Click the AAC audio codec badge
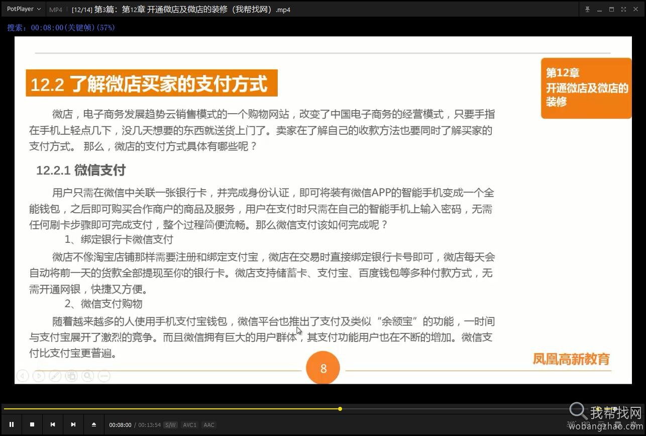This screenshot has height=436, width=646. [x=209, y=425]
